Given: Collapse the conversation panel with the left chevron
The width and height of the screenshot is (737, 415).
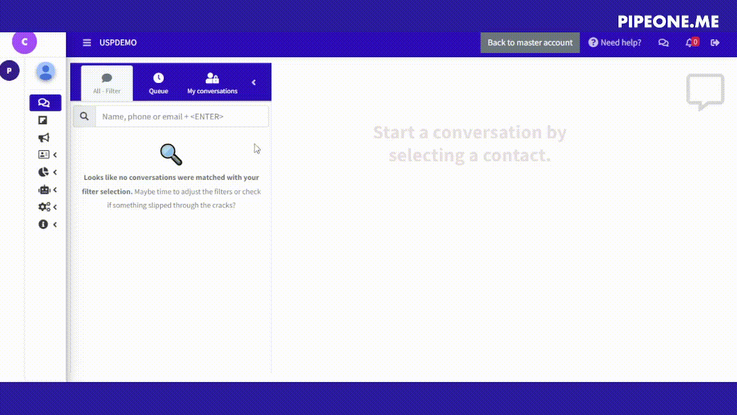Looking at the screenshot, I should [x=253, y=82].
